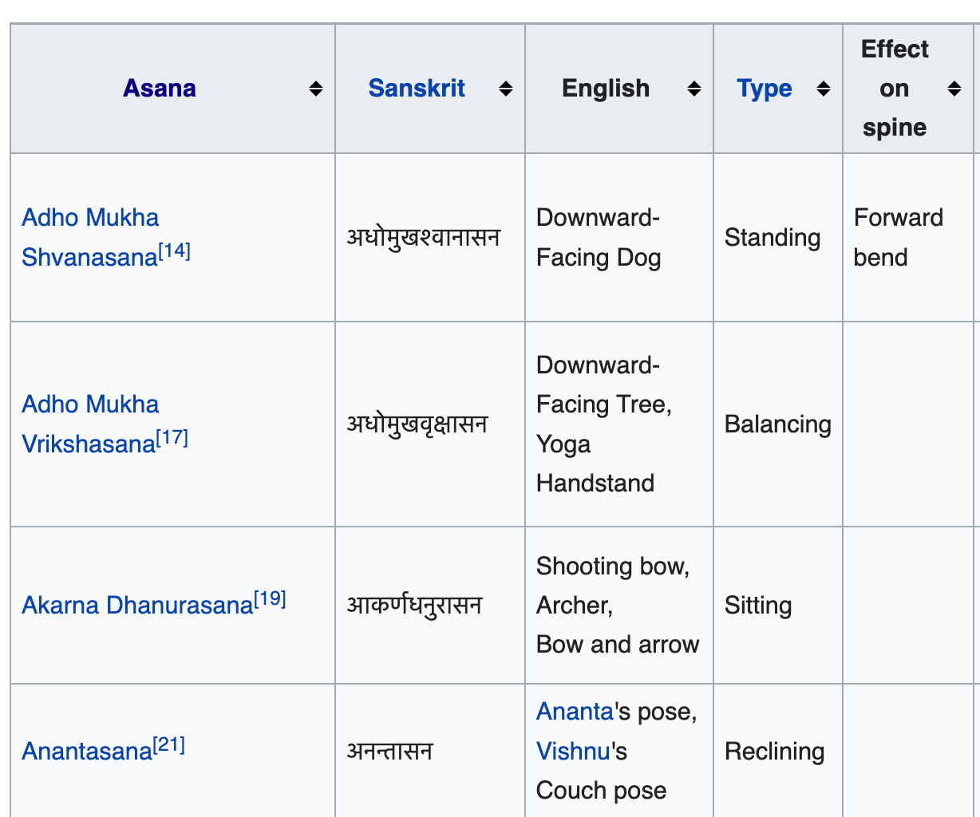Select the Asana column header

pyautogui.click(x=159, y=89)
